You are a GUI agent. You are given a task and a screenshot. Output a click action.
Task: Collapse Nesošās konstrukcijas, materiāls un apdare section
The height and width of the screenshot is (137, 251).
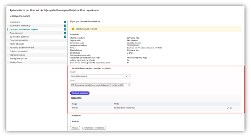(71, 68)
